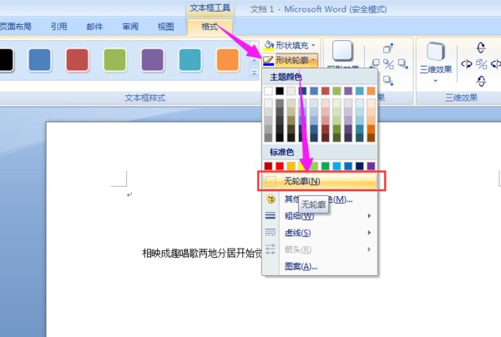This screenshot has width=501, height=337.
Task: Pick black theme color swatch
Action: pos(280,91)
